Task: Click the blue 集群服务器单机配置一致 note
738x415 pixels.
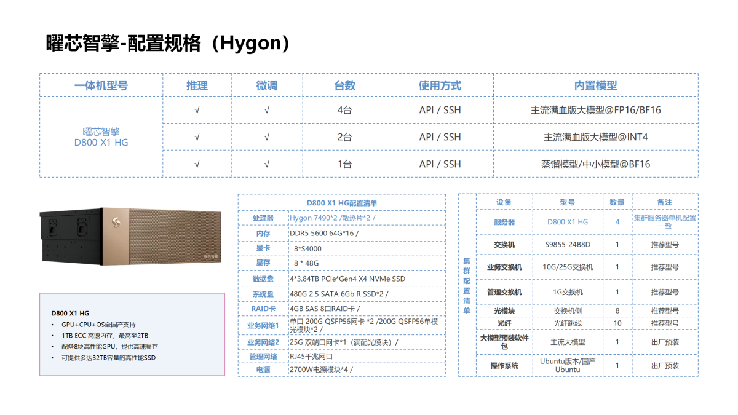Action: [665, 222]
